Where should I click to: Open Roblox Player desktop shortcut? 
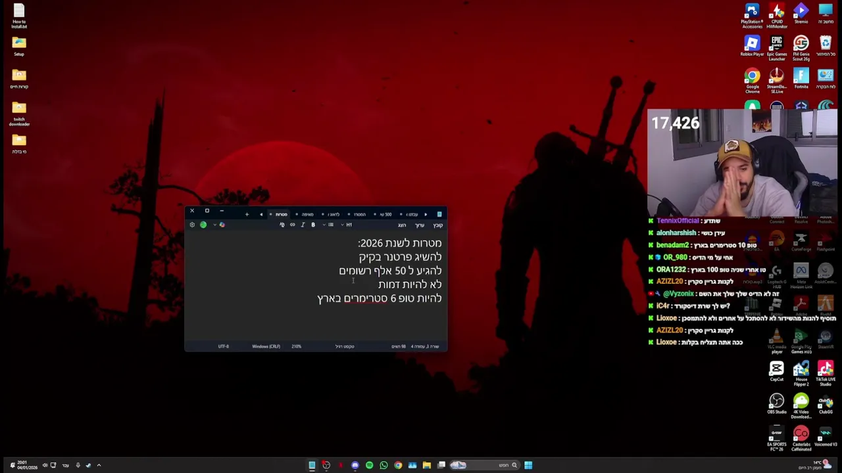[752, 47]
